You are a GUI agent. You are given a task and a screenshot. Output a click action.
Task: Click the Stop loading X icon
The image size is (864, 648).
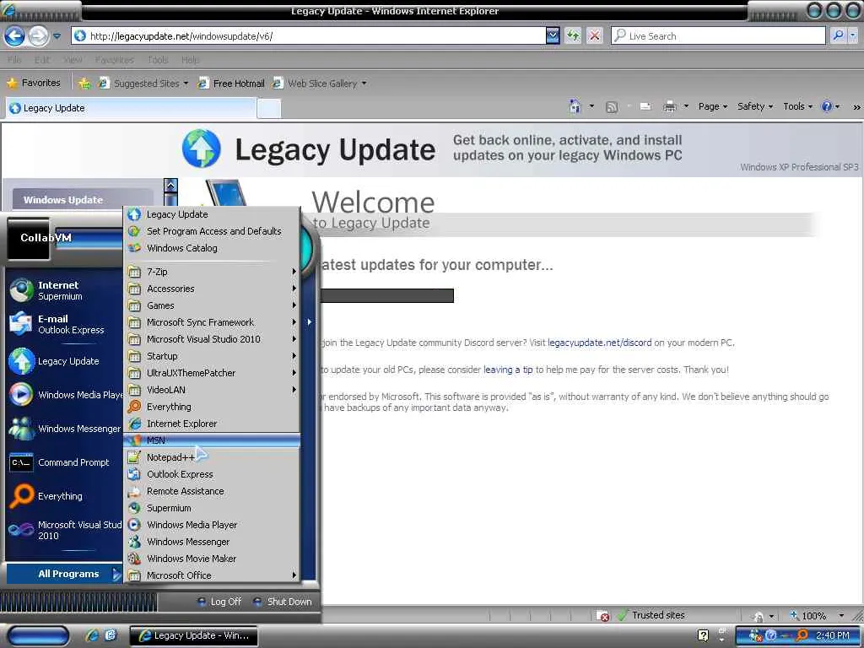point(594,35)
